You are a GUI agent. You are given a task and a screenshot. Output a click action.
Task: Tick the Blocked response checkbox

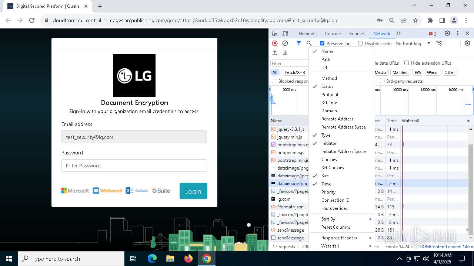(274, 81)
